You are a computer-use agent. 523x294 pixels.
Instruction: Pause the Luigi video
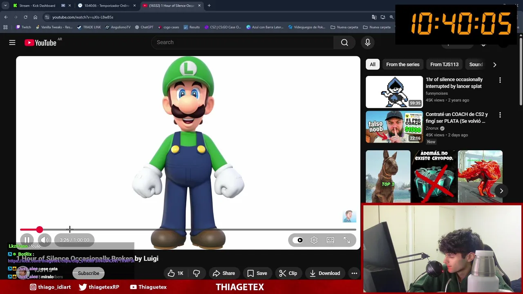click(27, 240)
